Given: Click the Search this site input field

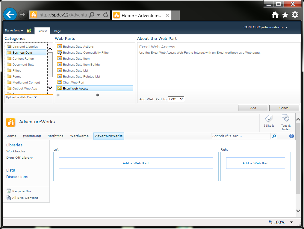Looking at the screenshot, I should tap(241, 136).
